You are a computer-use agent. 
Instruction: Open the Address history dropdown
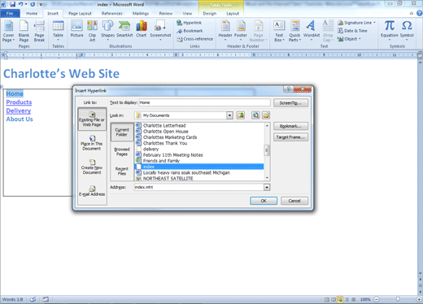coord(267,187)
